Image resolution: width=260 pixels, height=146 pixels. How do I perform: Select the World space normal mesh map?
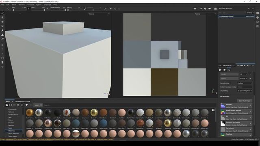(x=236, y=112)
